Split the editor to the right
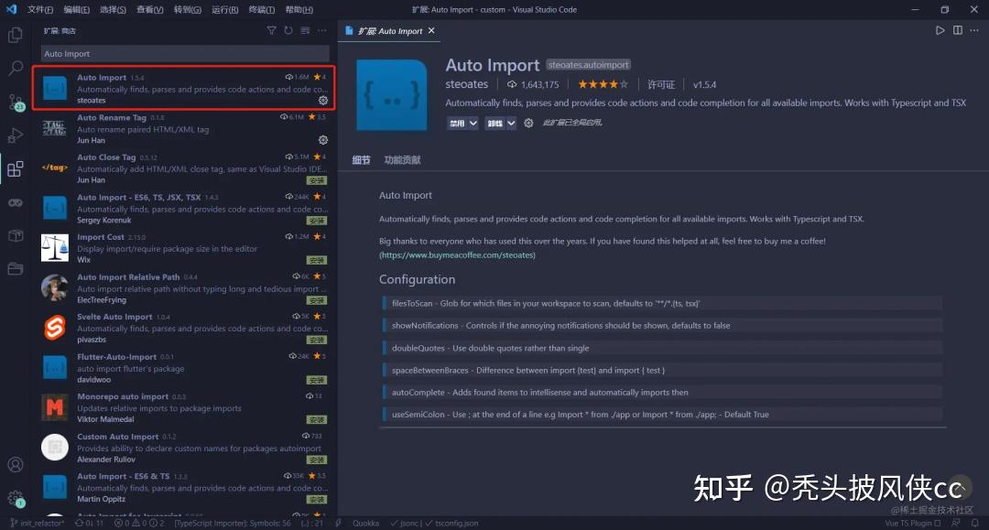This screenshot has height=530, width=989. pos(958,30)
